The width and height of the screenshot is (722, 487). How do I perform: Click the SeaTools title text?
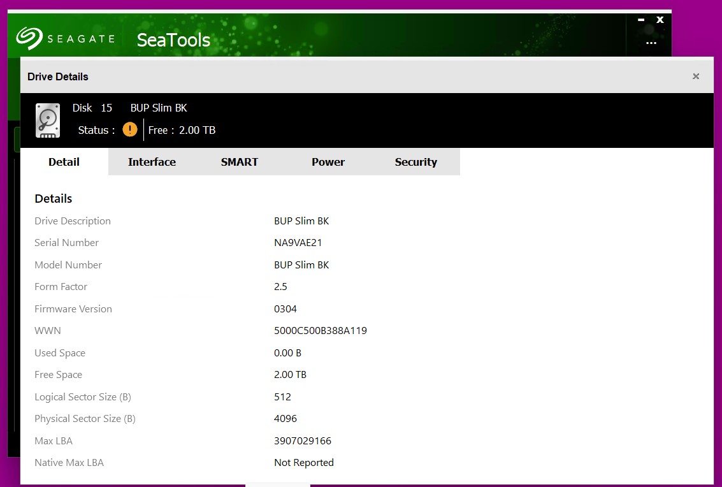[173, 40]
